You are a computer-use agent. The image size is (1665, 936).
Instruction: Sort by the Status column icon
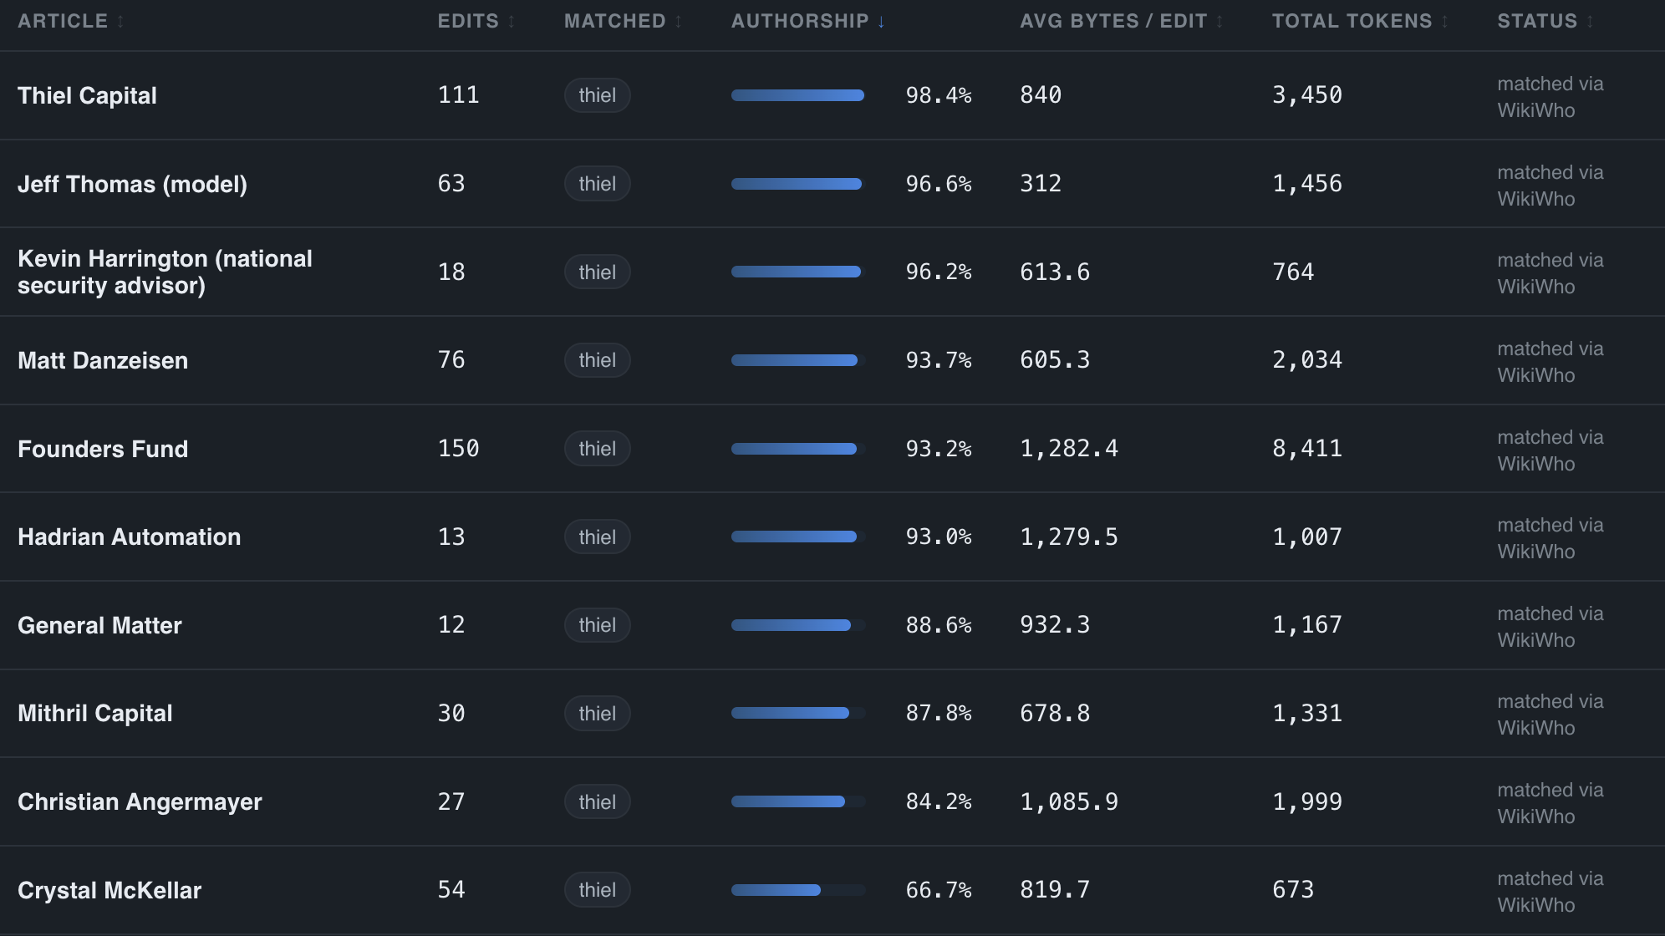pos(1590,22)
